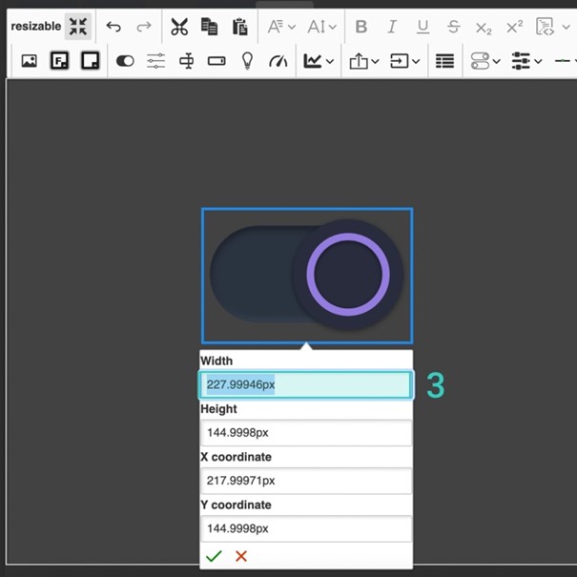The height and width of the screenshot is (577, 577).
Task: Click the scissors cut icon
Action: click(179, 27)
